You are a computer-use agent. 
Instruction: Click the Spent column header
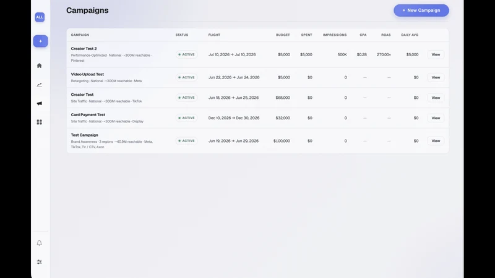[x=306, y=35]
